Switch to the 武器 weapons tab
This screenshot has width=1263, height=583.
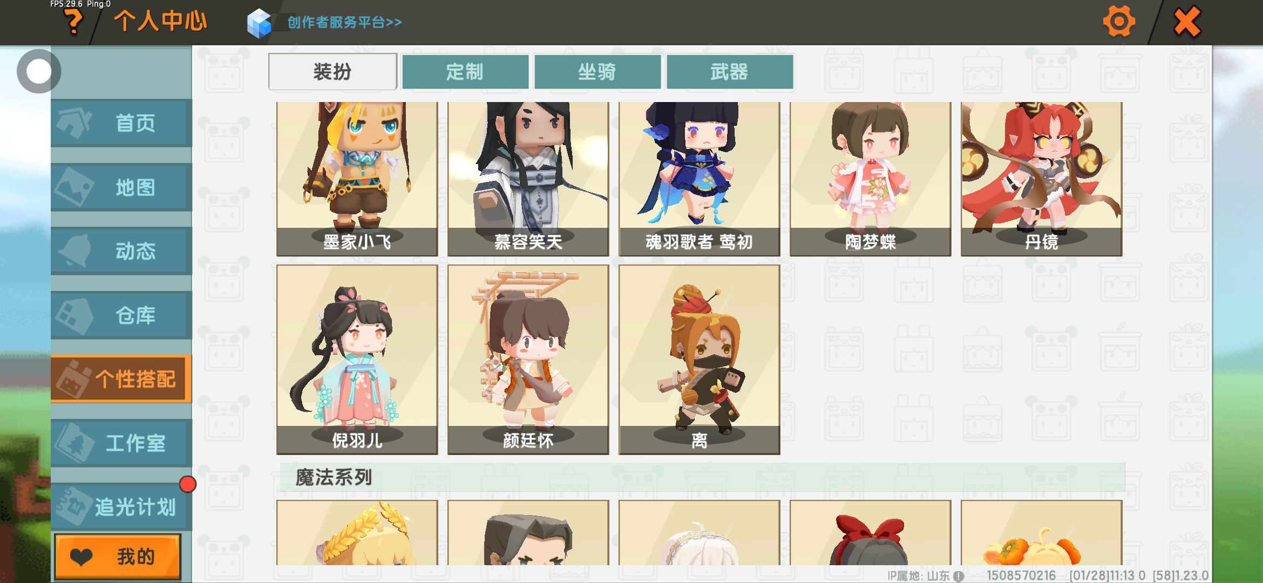point(730,72)
